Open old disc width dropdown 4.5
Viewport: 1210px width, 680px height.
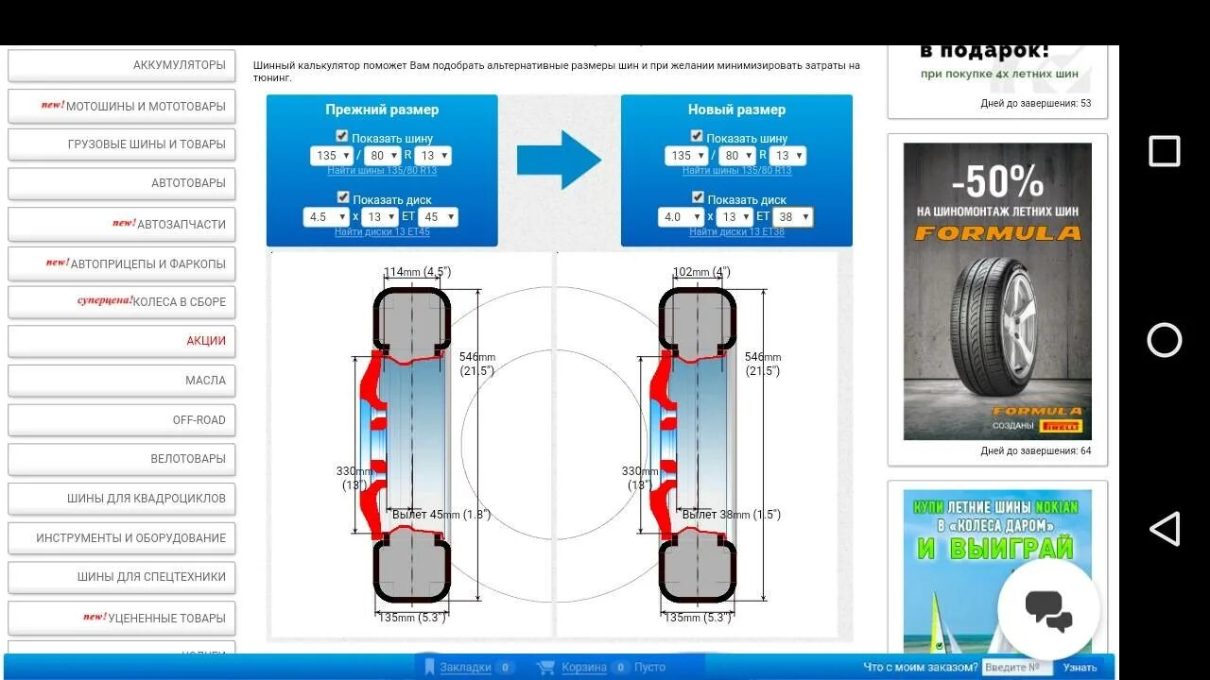pos(326,217)
